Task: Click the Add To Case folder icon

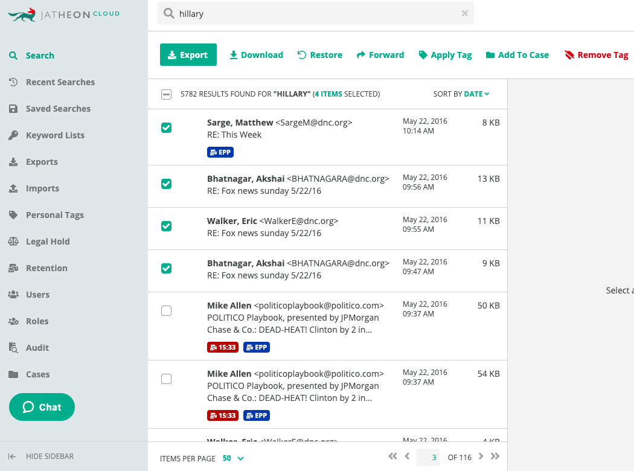Action: [490, 55]
